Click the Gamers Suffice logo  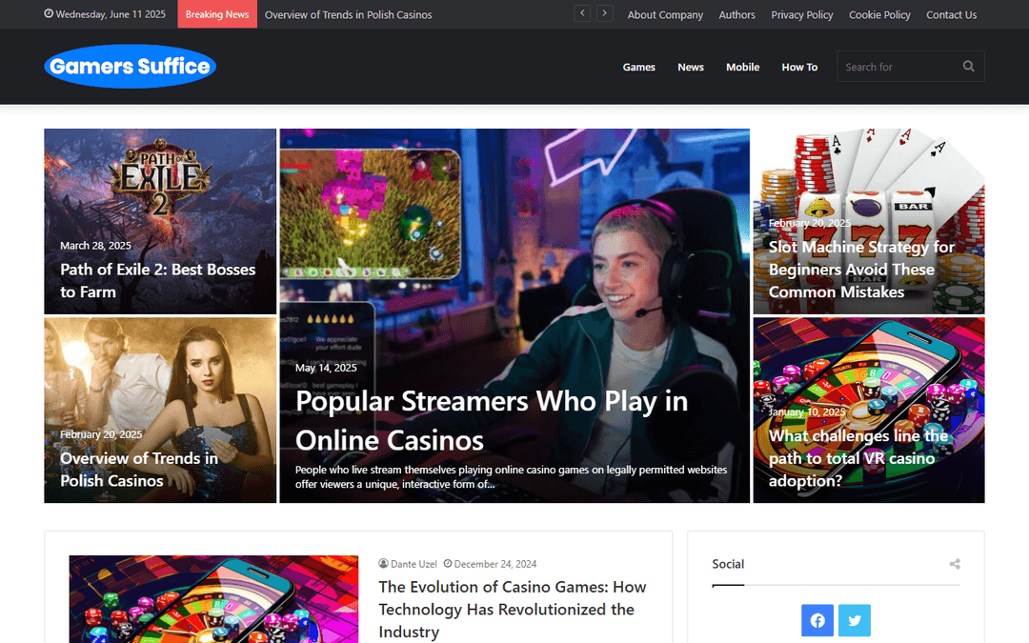(x=130, y=67)
